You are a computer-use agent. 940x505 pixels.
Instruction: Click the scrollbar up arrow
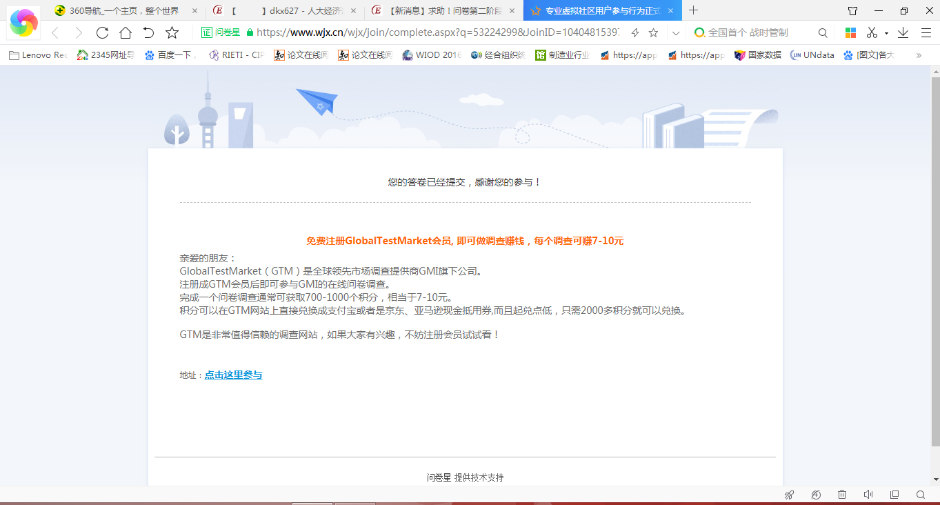(x=935, y=71)
